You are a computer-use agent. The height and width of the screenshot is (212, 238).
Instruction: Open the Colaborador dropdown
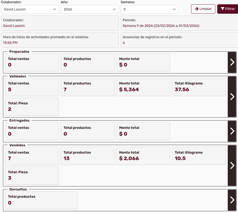tap(30, 9)
